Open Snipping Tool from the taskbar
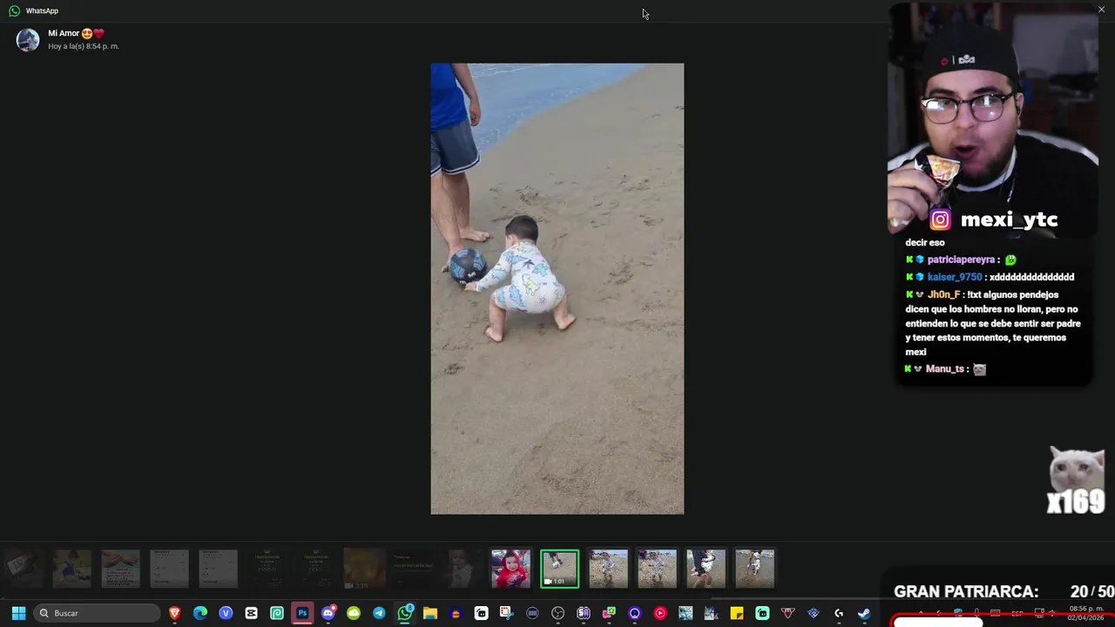This screenshot has height=627, width=1115. [507, 613]
